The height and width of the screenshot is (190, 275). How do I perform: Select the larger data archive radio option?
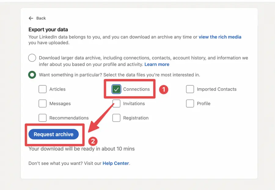click(x=32, y=58)
